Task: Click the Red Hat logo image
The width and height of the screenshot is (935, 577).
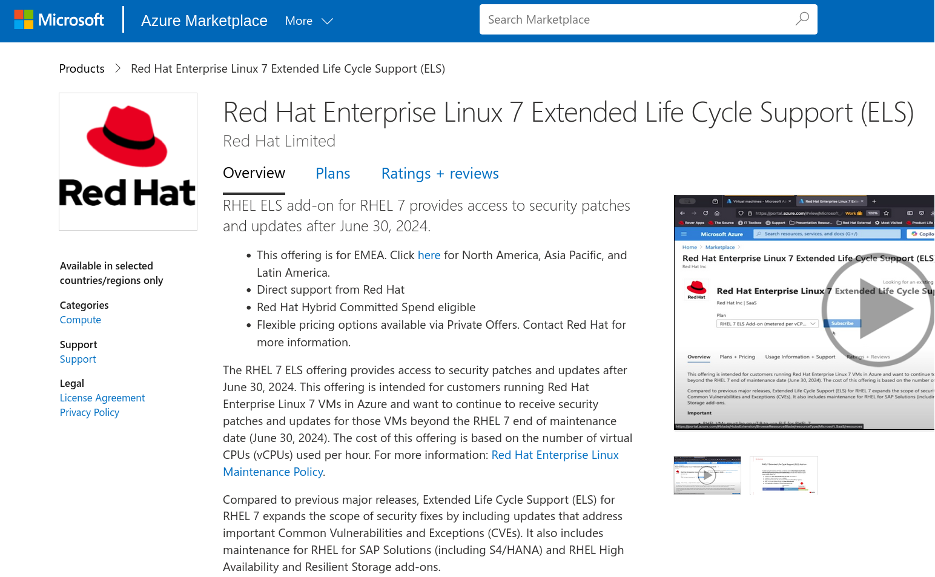Action: pos(128,162)
